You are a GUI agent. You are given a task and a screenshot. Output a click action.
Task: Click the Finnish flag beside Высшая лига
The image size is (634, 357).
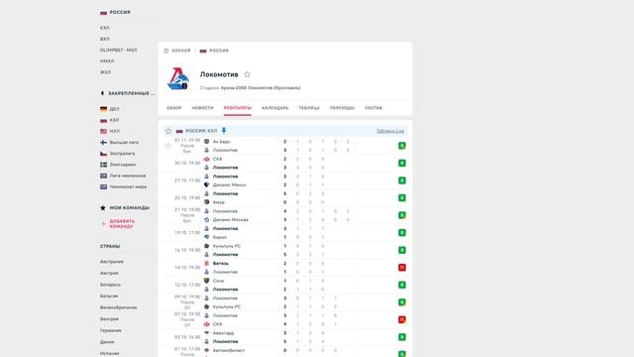click(x=103, y=143)
